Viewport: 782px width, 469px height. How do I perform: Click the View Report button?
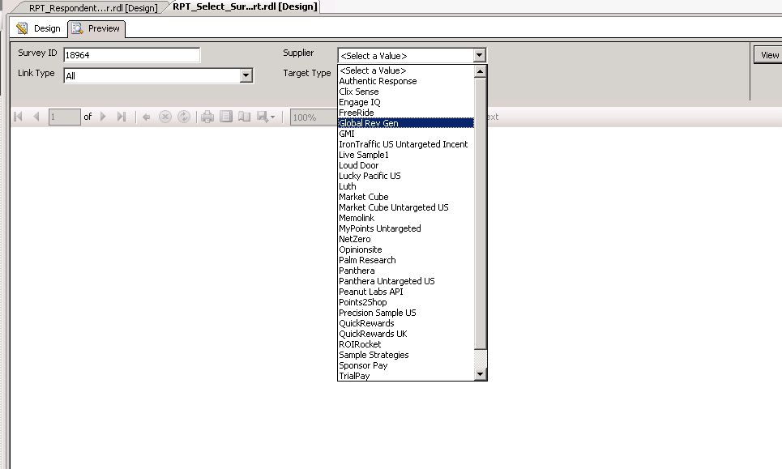click(768, 55)
